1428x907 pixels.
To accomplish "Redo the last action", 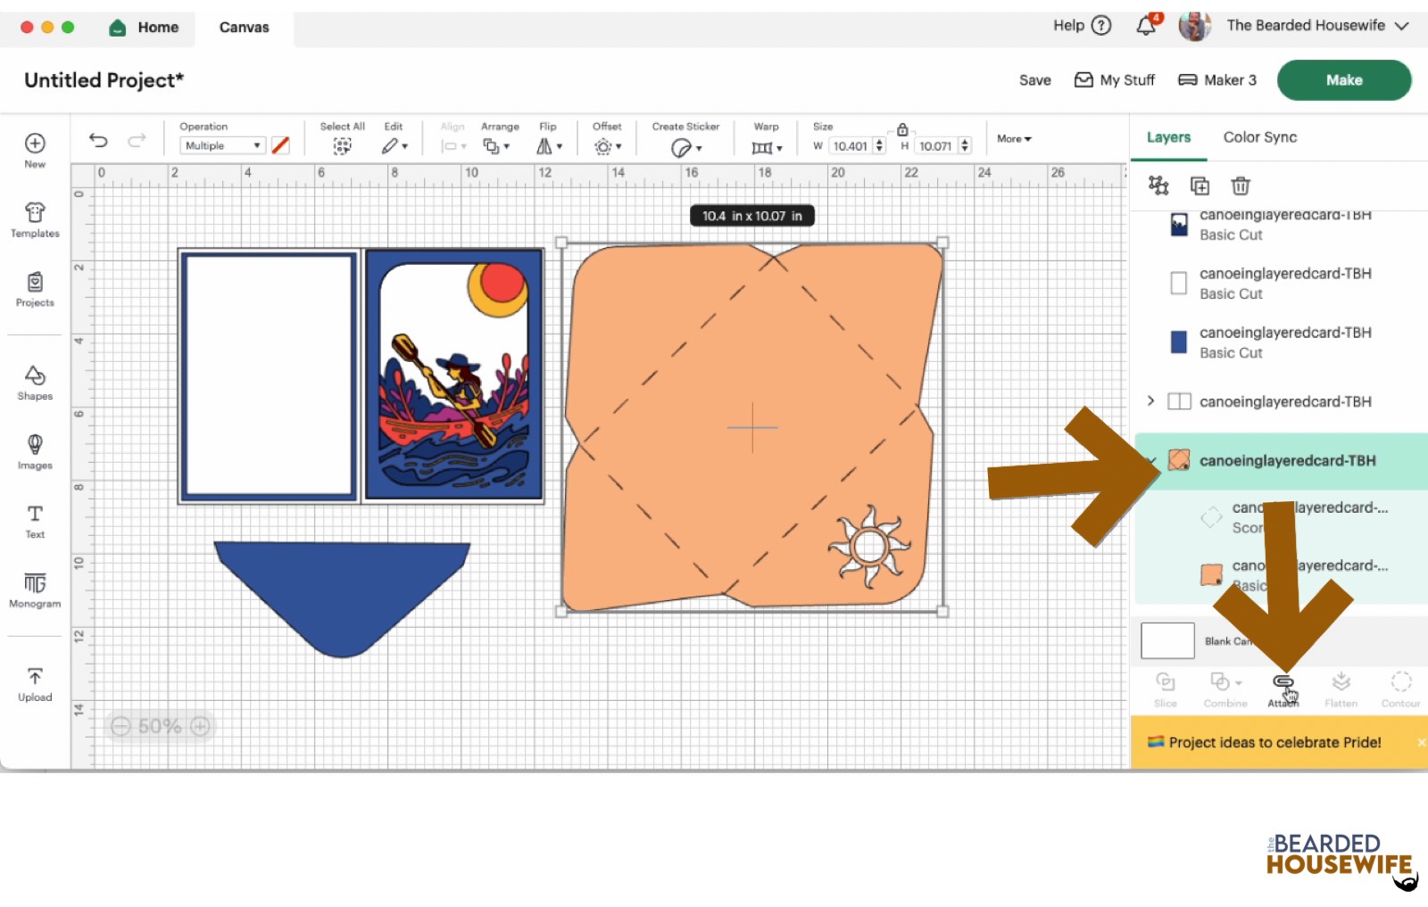I will pos(137,140).
